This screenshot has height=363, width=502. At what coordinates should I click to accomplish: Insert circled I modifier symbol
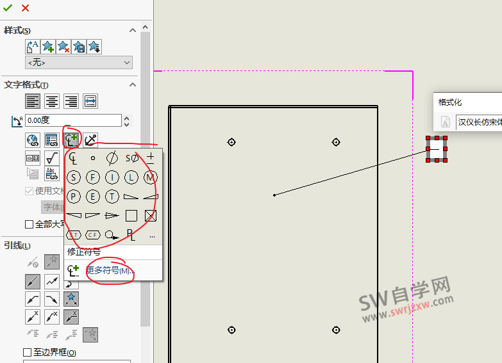(x=112, y=177)
